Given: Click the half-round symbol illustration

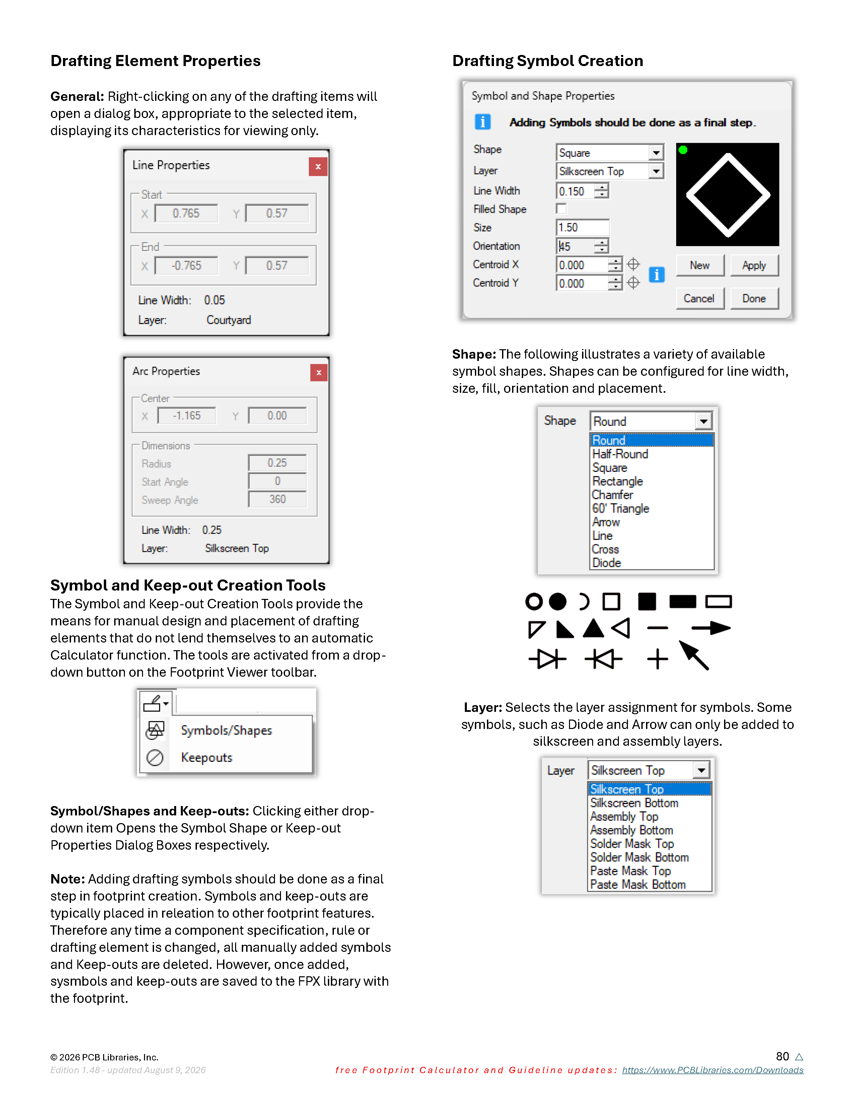Looking at the screenshot, I should pyautogui.click(x=584, y=602).
